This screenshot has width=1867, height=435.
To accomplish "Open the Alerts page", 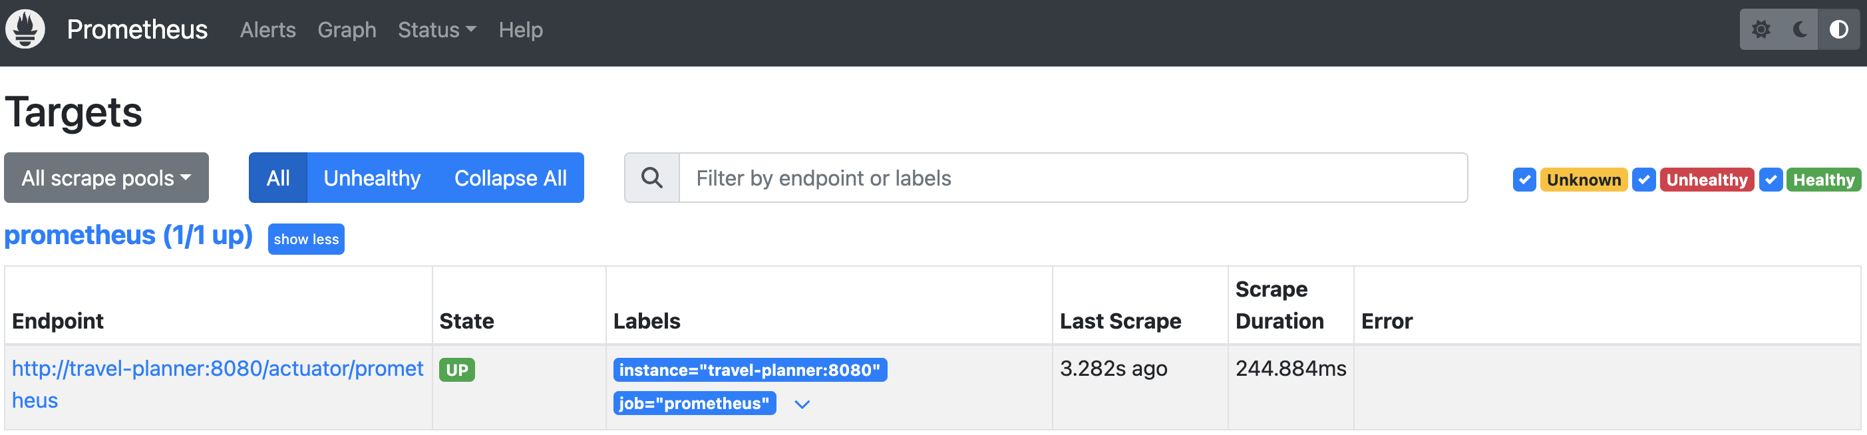I will coord(267,30).
